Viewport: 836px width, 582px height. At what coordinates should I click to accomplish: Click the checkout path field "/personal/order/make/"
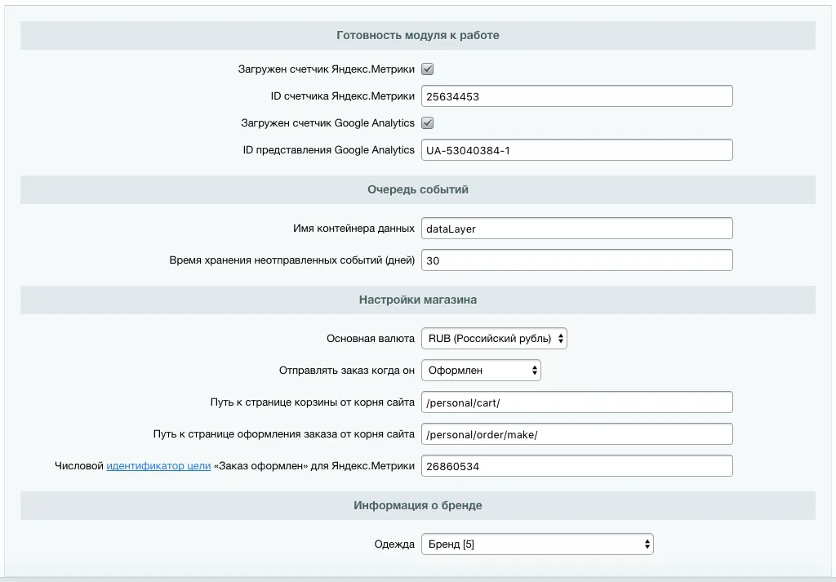point(576,433)
